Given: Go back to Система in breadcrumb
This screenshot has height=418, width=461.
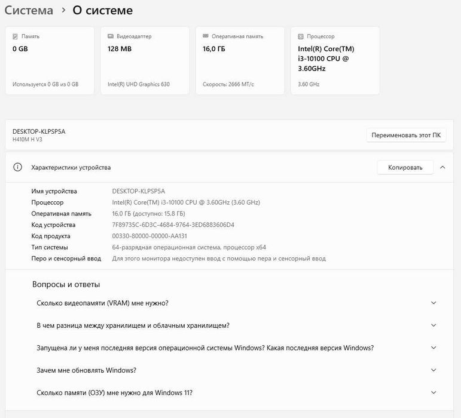Looking at the screenshot, I should (x=29, y=11).
